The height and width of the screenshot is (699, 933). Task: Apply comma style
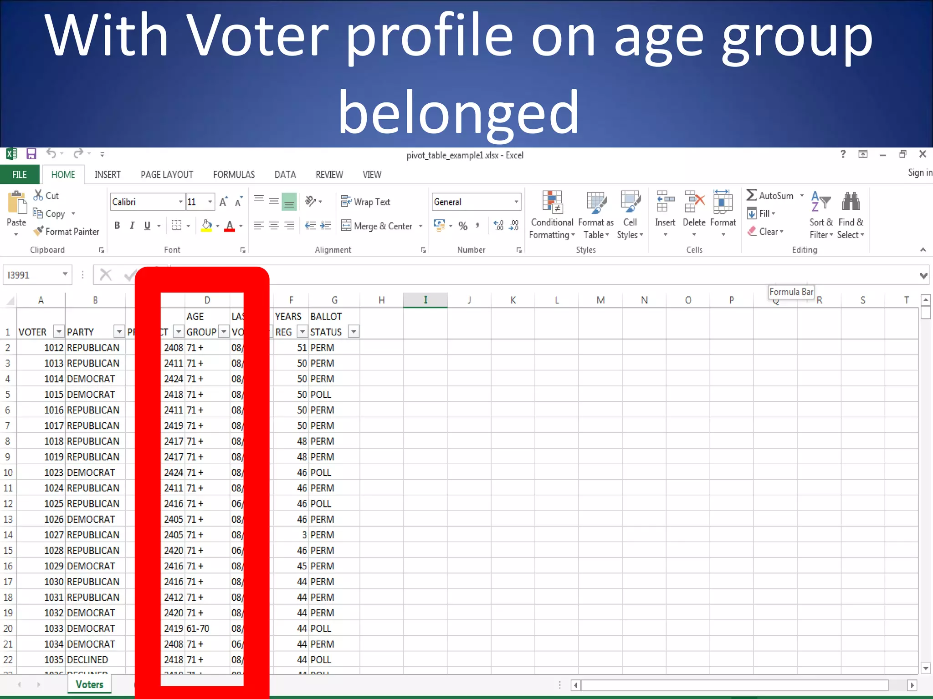(477, 226)
